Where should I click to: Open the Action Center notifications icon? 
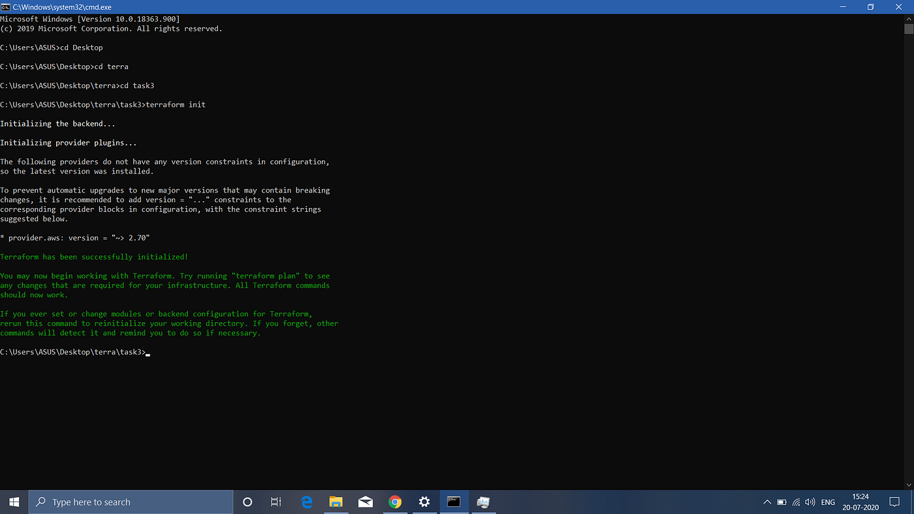click(894, 502)
